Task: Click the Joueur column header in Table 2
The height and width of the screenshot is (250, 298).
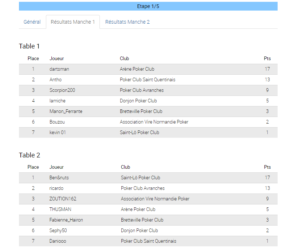Action: tap(56, 167)
